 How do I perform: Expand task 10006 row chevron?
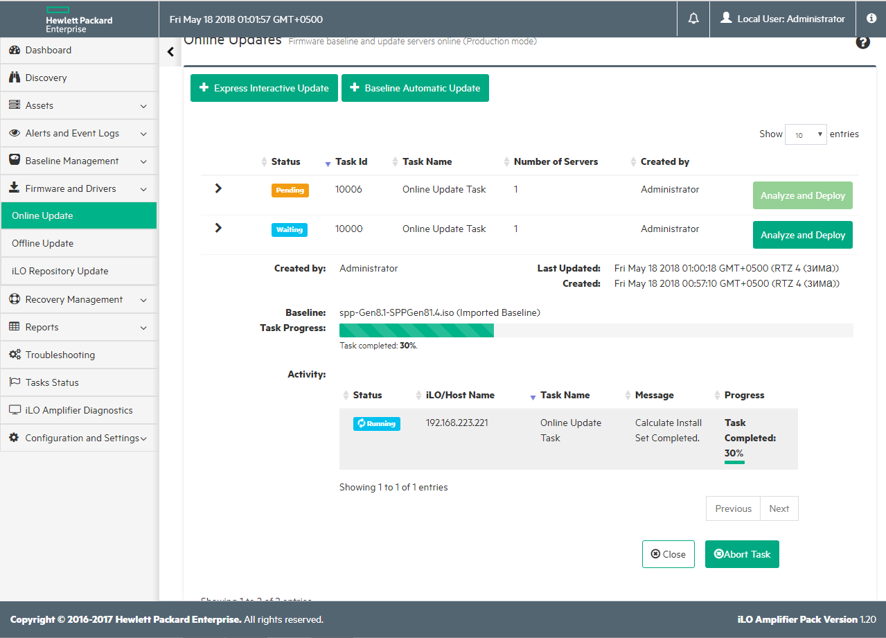click(x=218, y=188)
